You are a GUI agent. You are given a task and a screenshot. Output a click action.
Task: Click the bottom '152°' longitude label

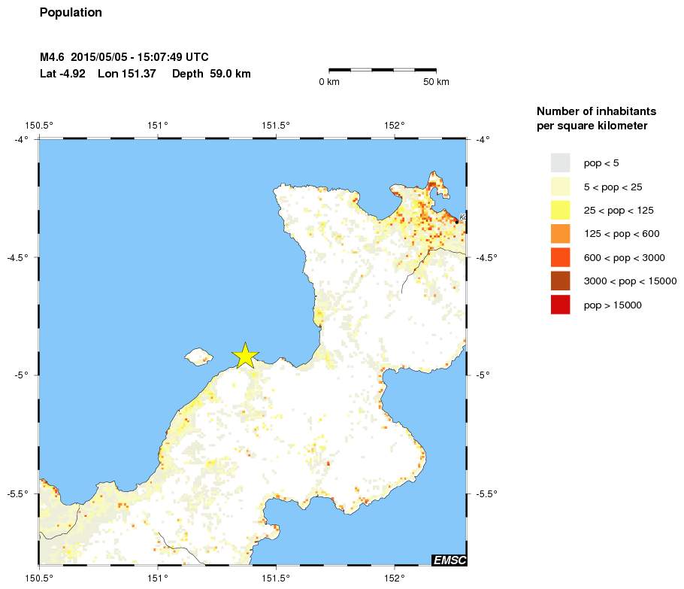pyautogui.click(x=395, y=578)
